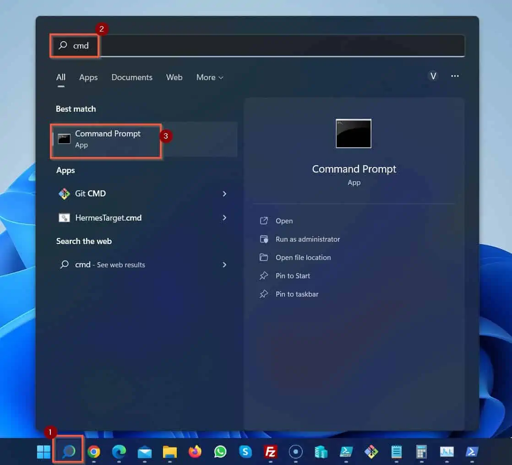Open WhatsApp from the taskbar
512x465 pixels.
click(x=220, y=452)
